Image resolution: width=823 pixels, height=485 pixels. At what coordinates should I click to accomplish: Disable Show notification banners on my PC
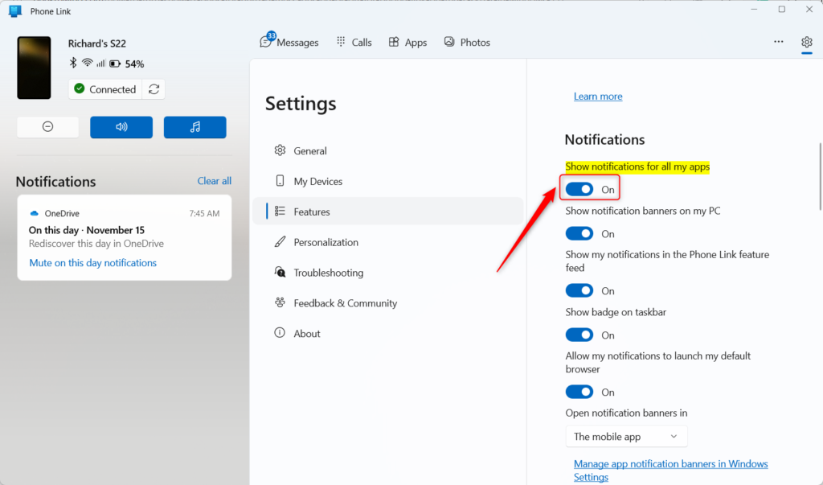coord(579,233)
